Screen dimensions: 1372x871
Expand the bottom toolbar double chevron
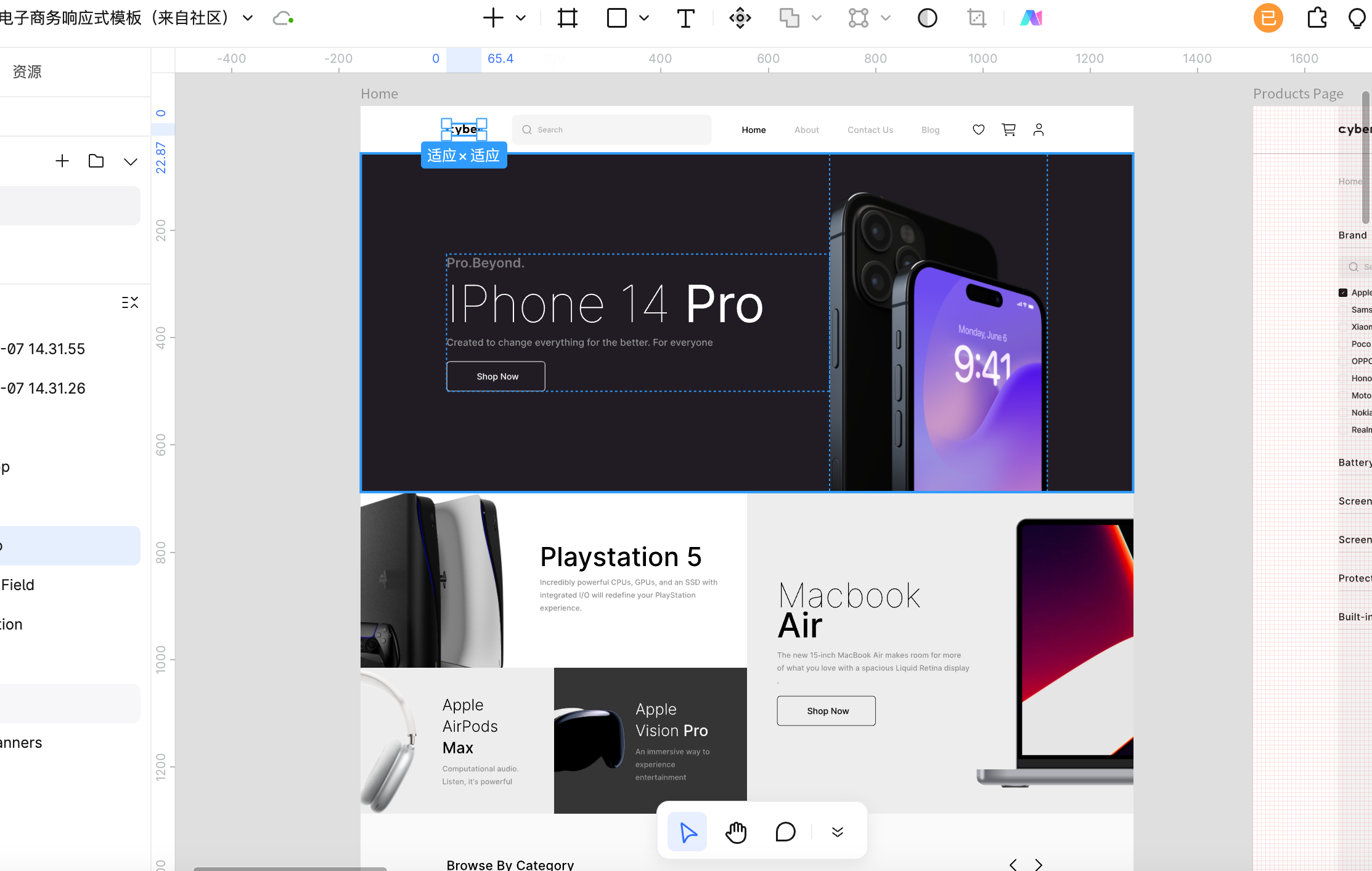pos(837,832)
